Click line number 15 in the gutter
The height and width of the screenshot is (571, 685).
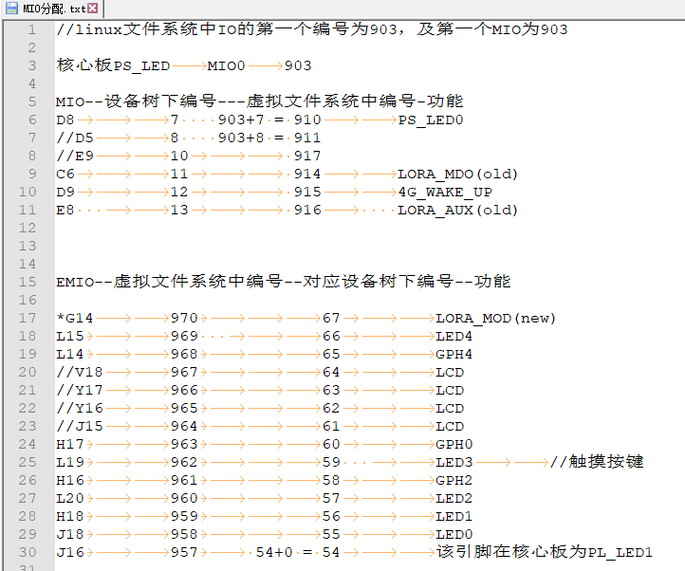click(x=28, y=282)
